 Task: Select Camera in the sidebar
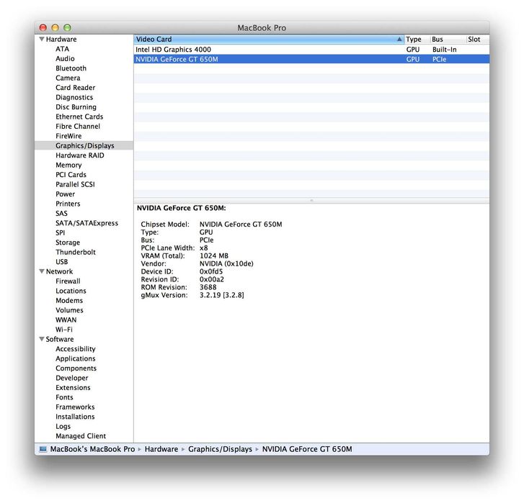pyautogui.click(x=68, y=78)
